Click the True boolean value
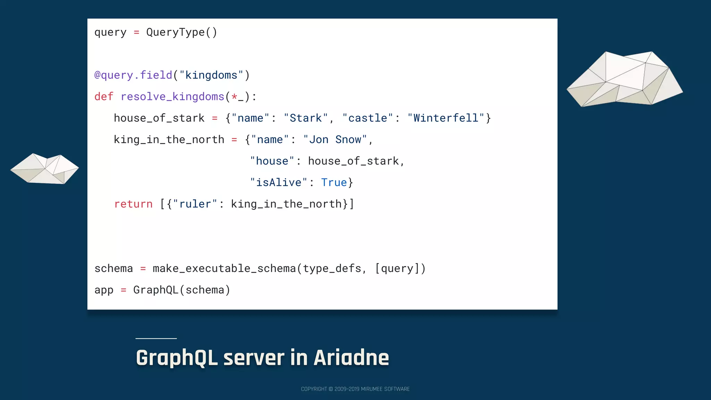The height and width of the screenshot is (400, 711). (x=334, y=183)
